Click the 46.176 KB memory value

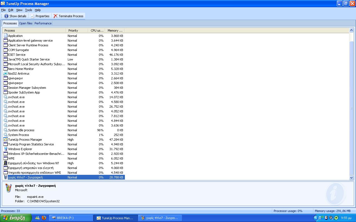(x=116, y=55)
